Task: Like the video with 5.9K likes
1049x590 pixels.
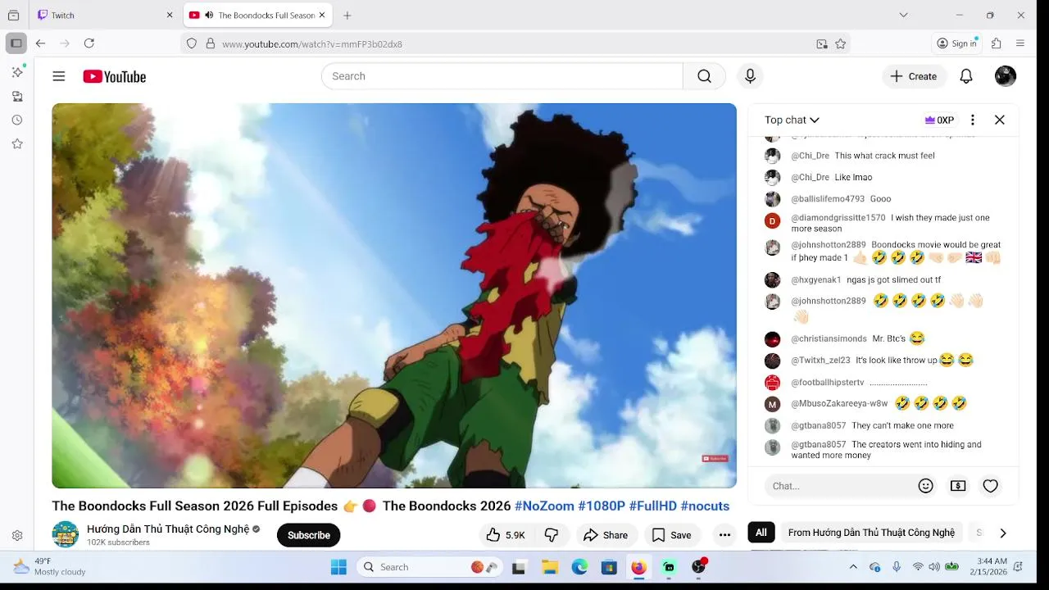Action: click(x=505, y=535)
